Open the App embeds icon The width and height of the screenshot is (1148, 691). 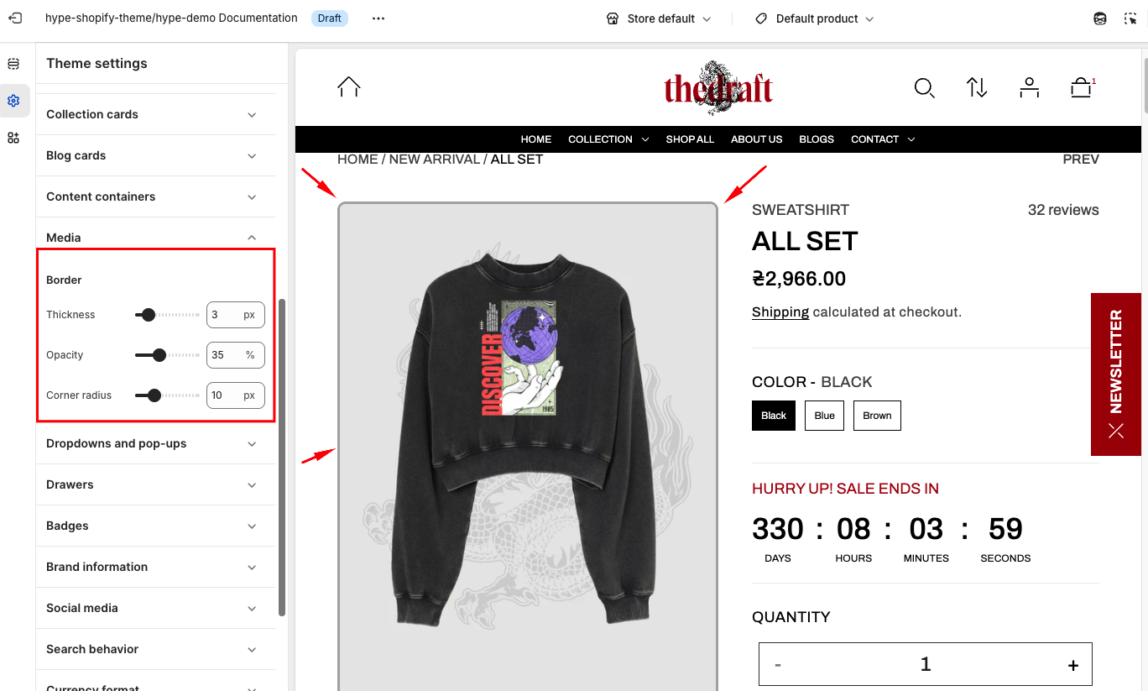pyautogui.click(x=13, y=138)
